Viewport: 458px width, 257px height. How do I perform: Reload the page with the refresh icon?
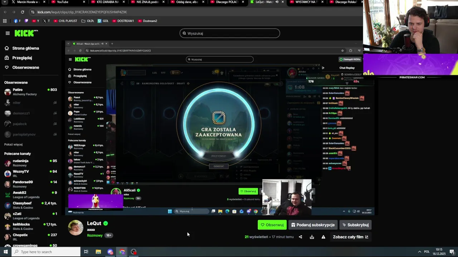(x=22, y=12)
